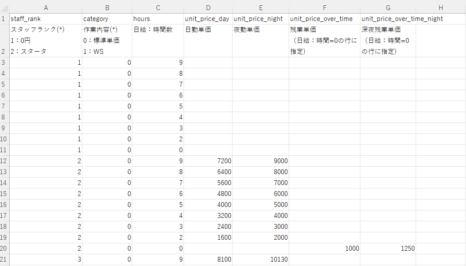The image size is (466, 266).
Task: Click cell with value 1250
Action: tap(388, 248)
